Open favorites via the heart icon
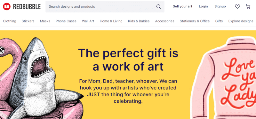 [237, 6]
